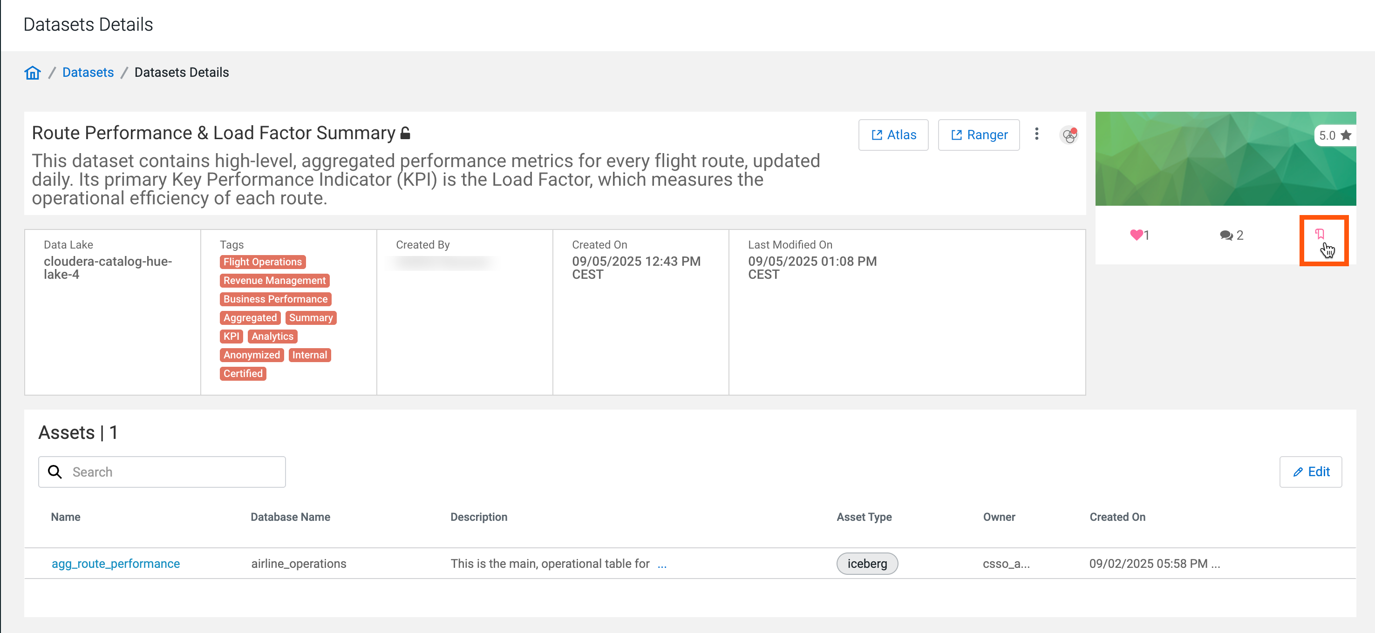Click the collaborators circle icon
Image resolution: width=1375 pixels, height=633 pixels.
click(1069, 135)
